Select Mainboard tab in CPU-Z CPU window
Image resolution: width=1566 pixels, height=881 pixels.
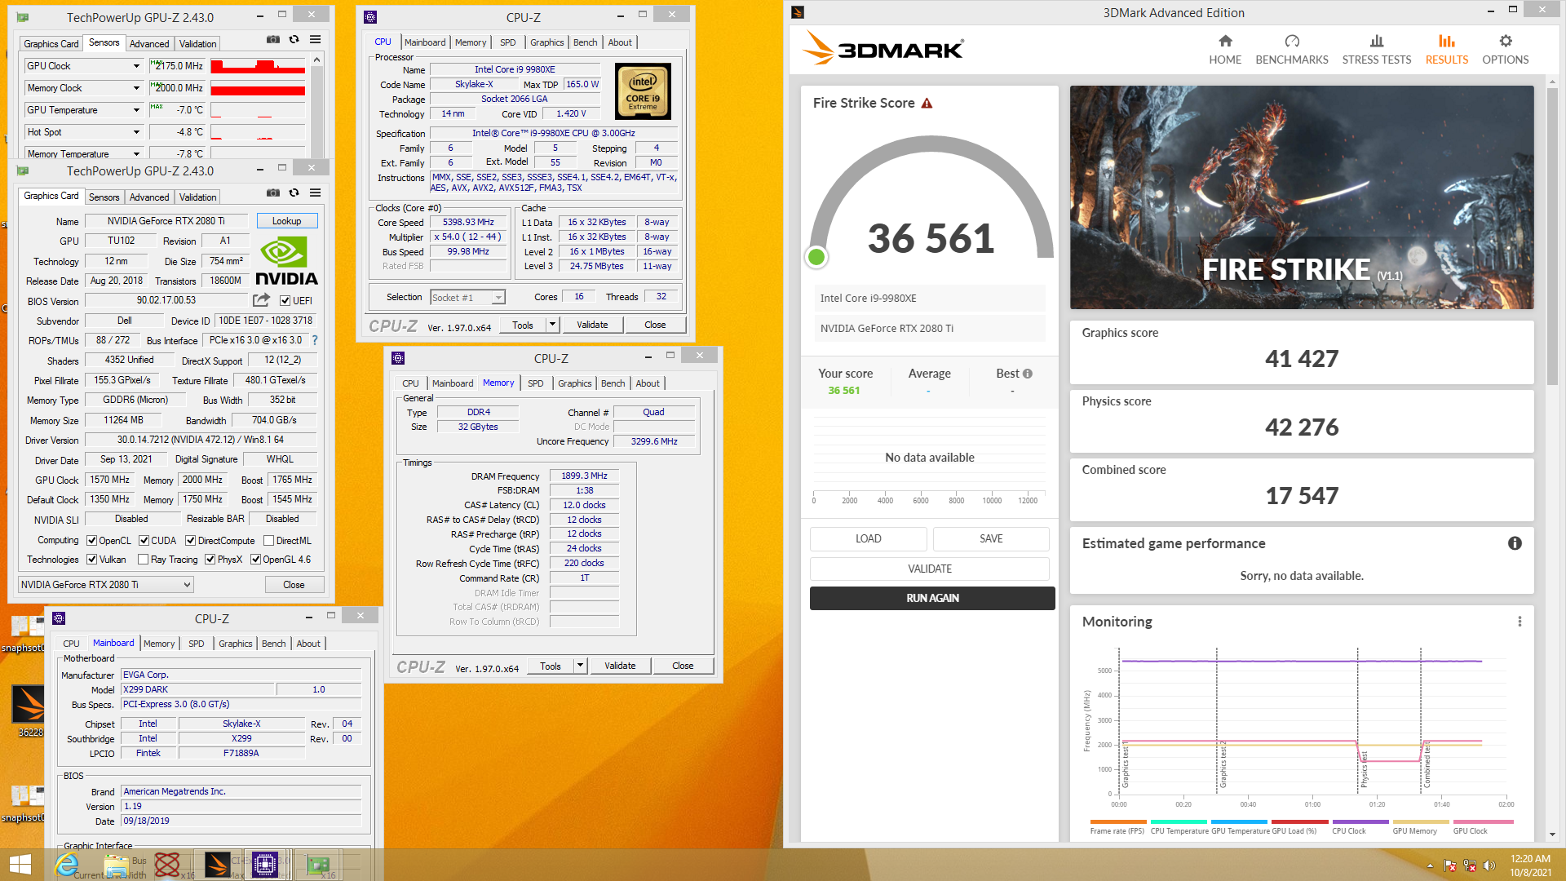pyautogui.click(x=425, y=42)
